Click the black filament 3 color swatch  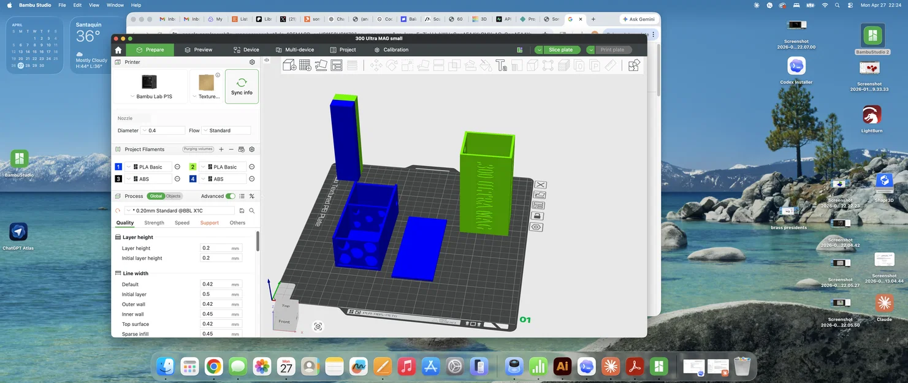(x=118, y=179)
